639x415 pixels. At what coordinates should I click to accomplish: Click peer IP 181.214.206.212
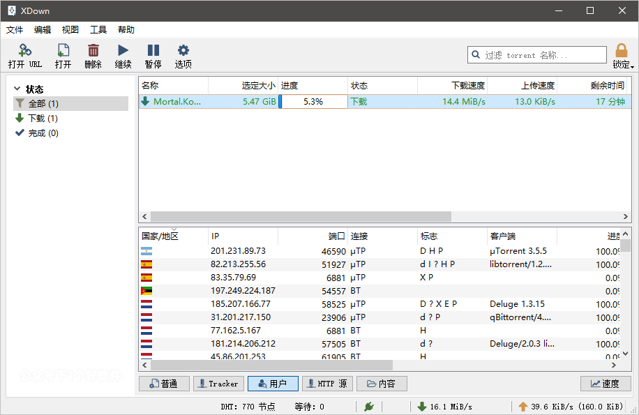243,344
